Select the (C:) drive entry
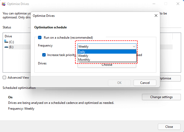 [x=11, y=42]
